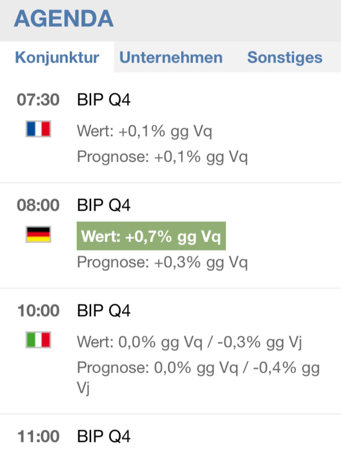This screenshot has height=455, width=341.
Task: Switch to the Konjunktur tab
Action: 57,57
